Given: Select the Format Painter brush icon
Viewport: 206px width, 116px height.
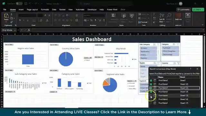Looking at the screenshot, I should tap(12, 22).
